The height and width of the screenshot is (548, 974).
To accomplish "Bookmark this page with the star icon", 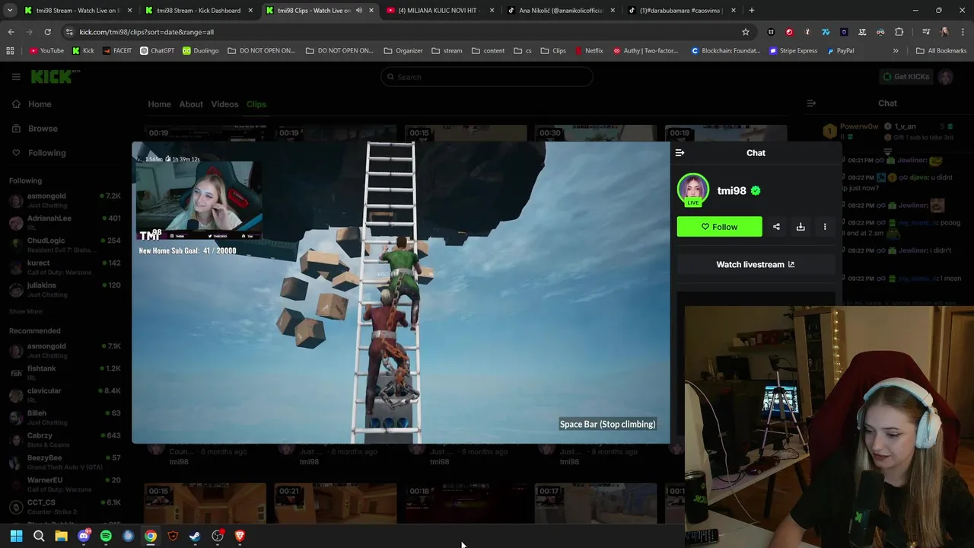I will click(746, 32).
